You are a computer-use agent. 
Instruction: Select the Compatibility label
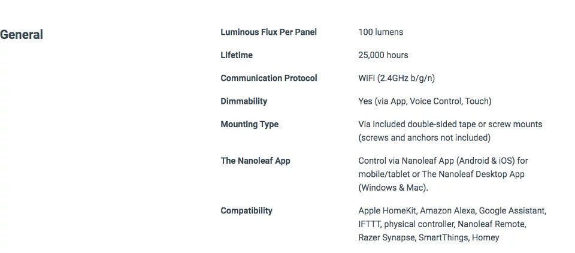(x=246, y=211)
